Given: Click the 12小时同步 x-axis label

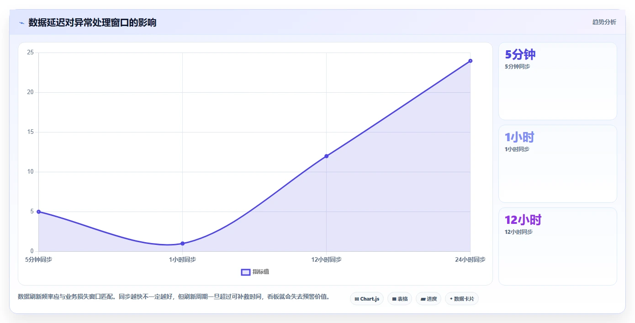Looking at the screenshot, I should click(x=326, y=259).
